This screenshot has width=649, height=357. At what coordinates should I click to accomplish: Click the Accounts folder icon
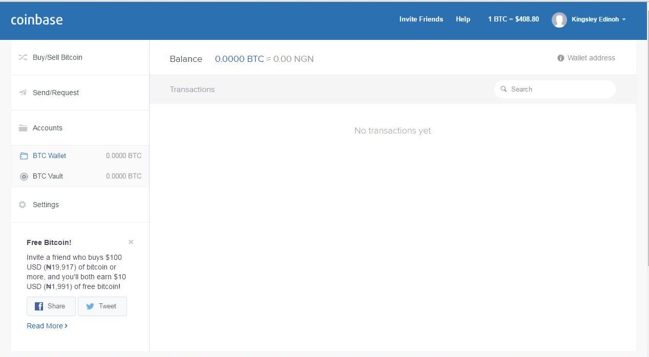pos(23,128)
